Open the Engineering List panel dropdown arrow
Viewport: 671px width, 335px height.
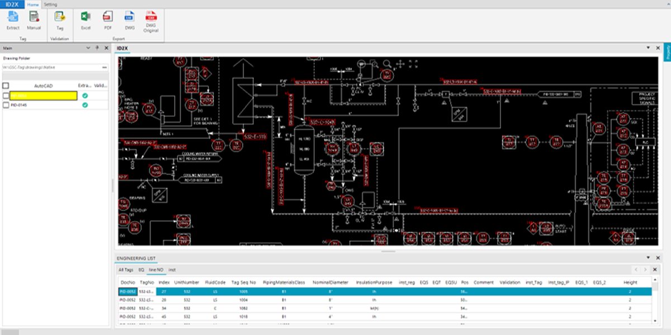pyautogui.click(x=648, y=258)
